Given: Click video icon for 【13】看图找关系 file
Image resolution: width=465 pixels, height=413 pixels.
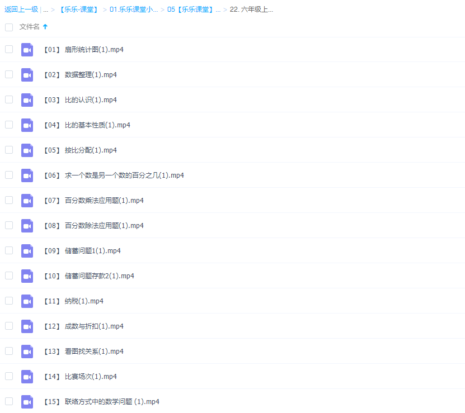Looking at the screenshot, I should tap(27, 352).
